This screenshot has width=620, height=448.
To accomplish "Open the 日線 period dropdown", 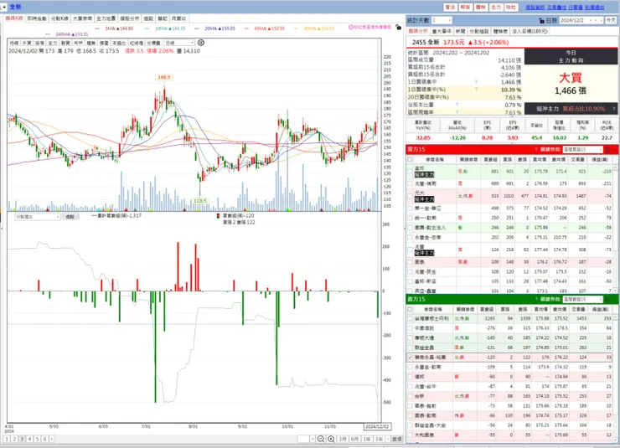I will (x=179, y=43).
